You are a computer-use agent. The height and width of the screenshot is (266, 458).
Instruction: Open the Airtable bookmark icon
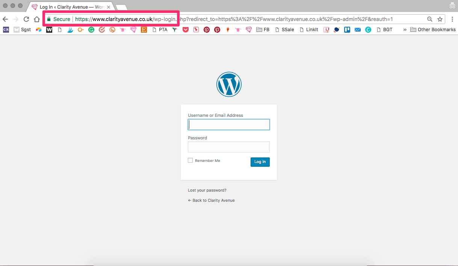coord(39,30)
